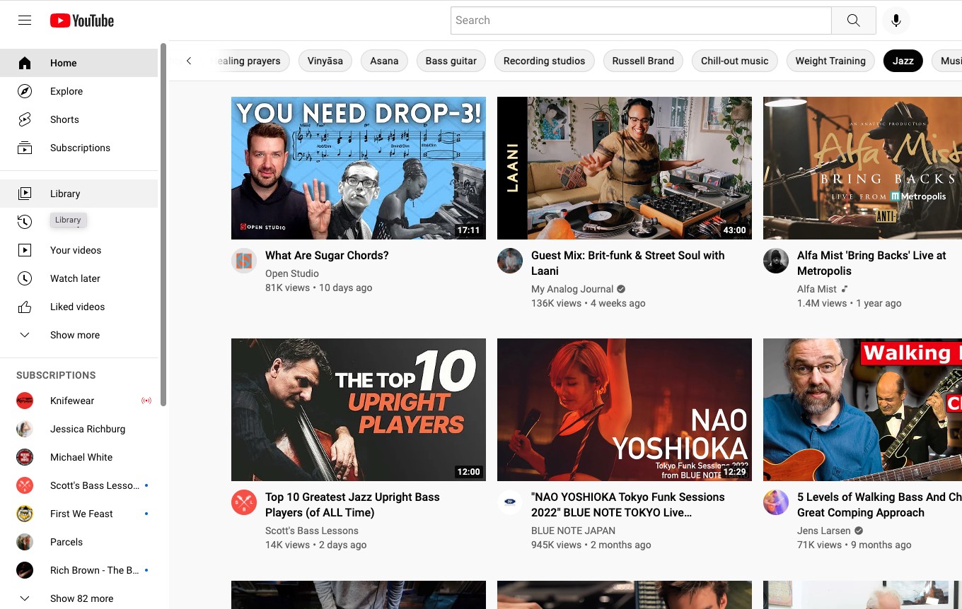Open the Explore sidebar item
This screenshot has height=609, width=962.
(79, 91)
